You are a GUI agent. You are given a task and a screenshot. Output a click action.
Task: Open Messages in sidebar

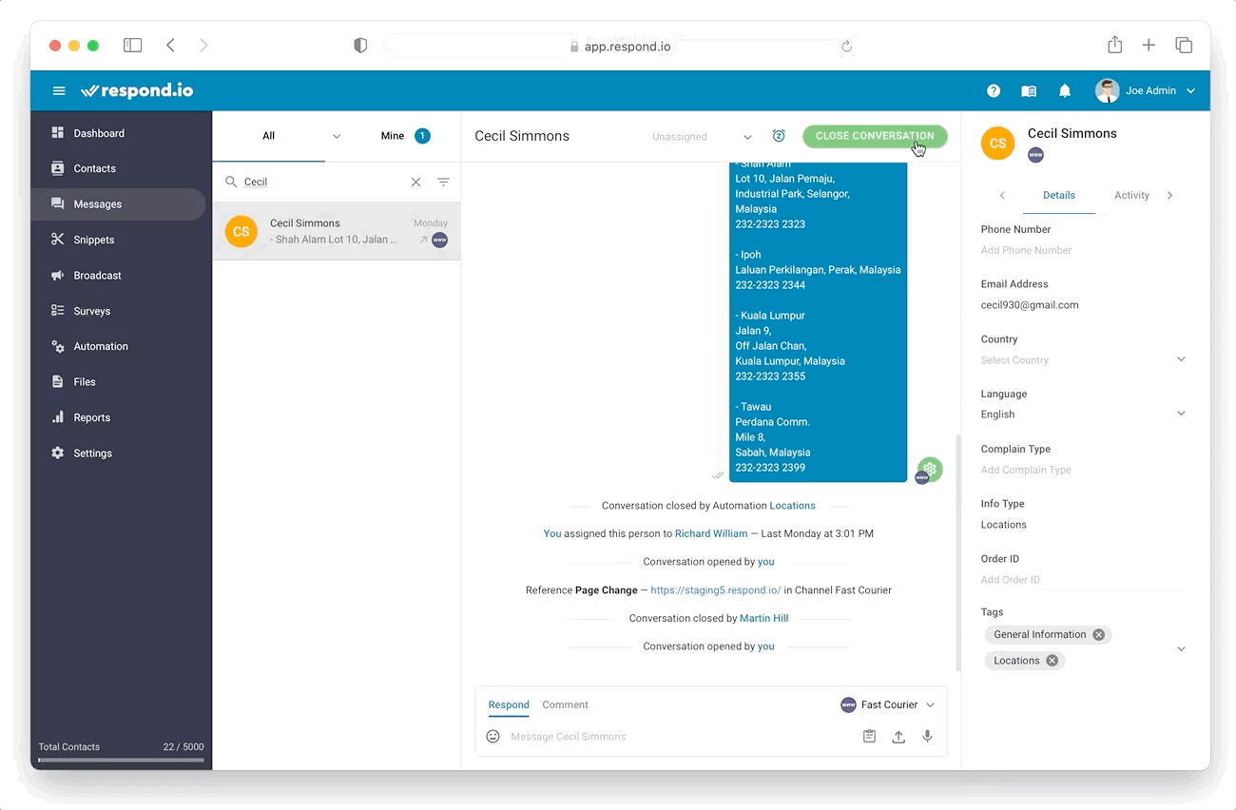coord(118,204)
